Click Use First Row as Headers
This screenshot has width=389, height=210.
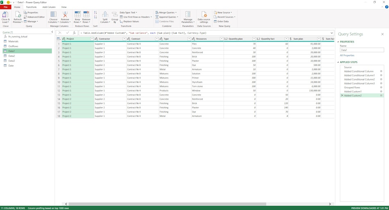pos(136,17)
